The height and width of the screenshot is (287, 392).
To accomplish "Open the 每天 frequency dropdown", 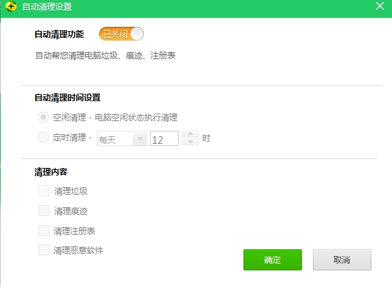I will (x=122, y=138).
